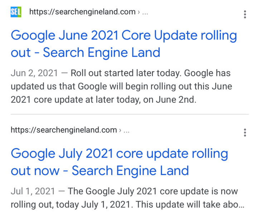Open three-dot menu for the July 2021 result
This screenshot has width=253, height=214.
click(245, 133)
